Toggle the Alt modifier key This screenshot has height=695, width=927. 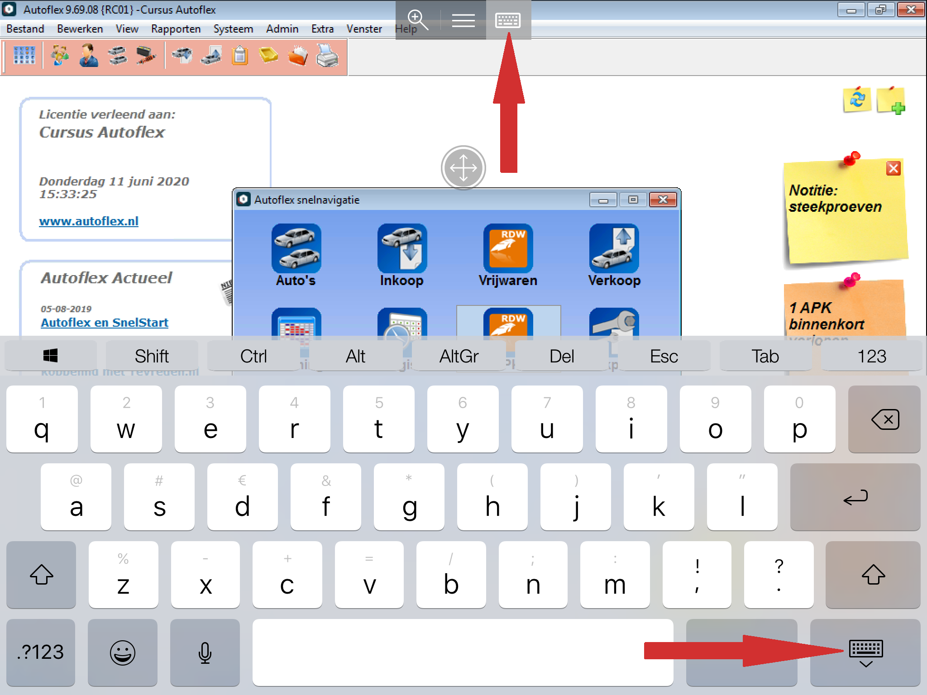(356, 356)
